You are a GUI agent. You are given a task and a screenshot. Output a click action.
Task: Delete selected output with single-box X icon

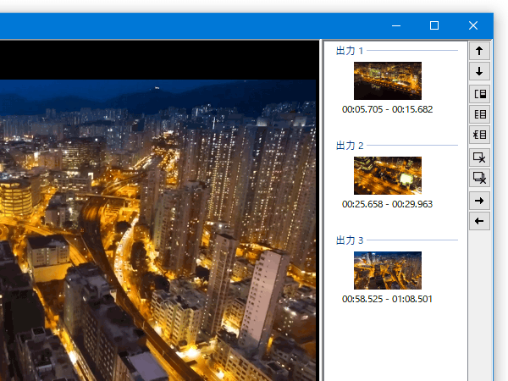[479, 157]
